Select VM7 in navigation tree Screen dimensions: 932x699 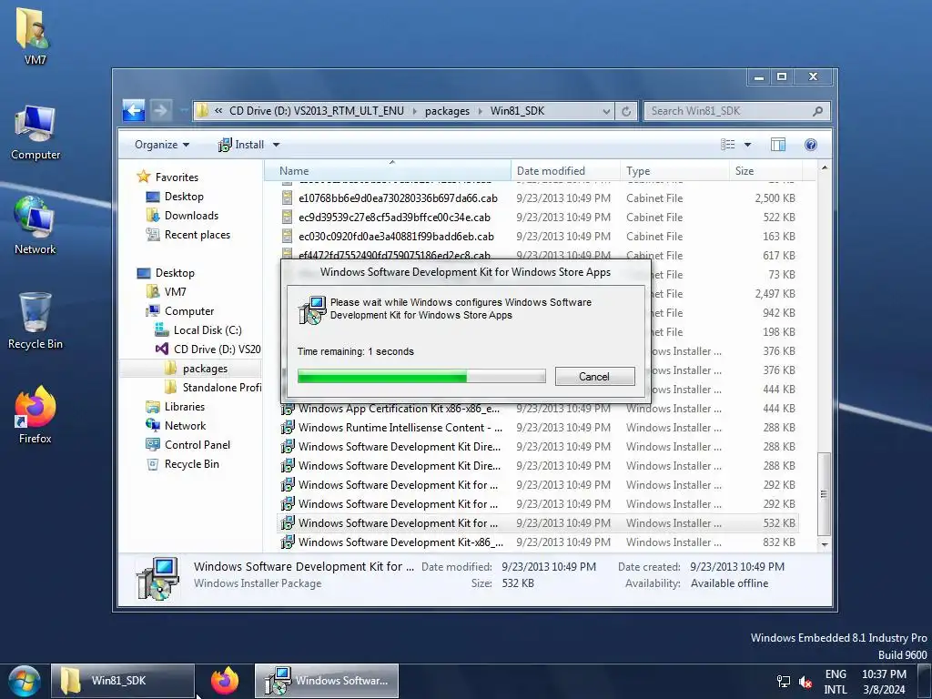(x=175, y=292)
